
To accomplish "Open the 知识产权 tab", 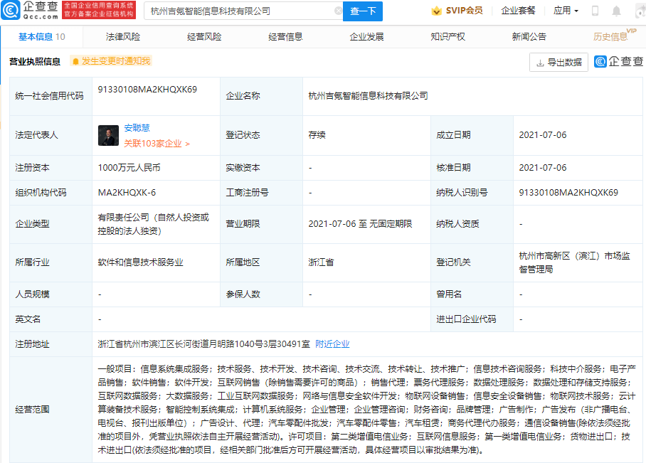I will click(448, 37).
